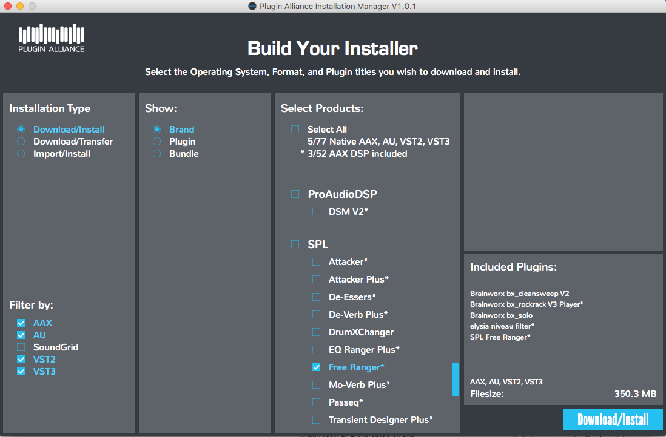Uncheck the VST3 format filter

click(21, 372)
